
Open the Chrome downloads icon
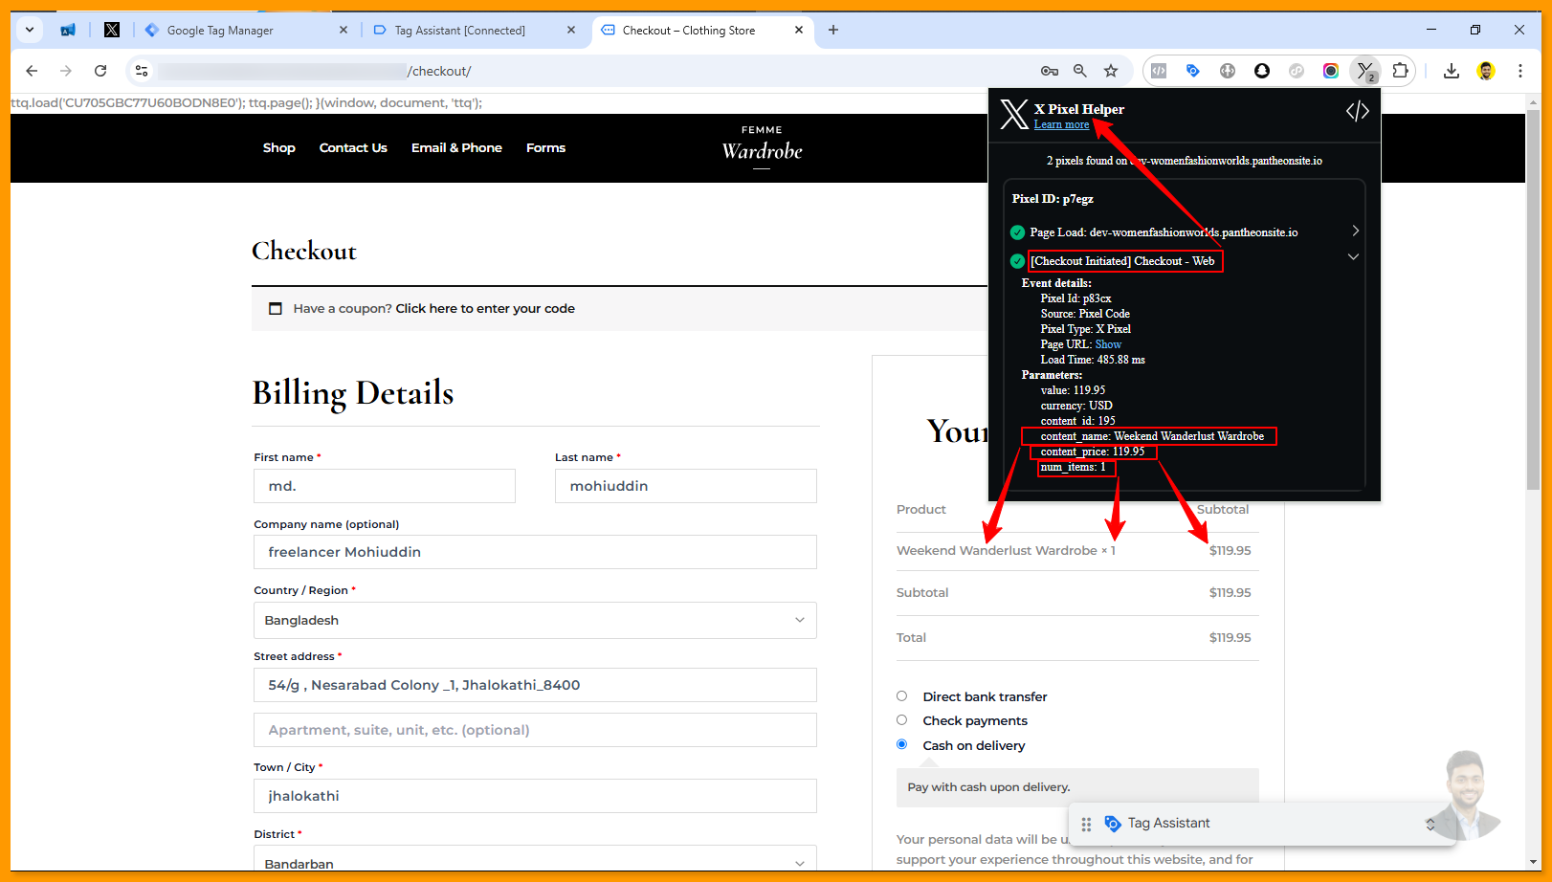[x=1451, y=71]
